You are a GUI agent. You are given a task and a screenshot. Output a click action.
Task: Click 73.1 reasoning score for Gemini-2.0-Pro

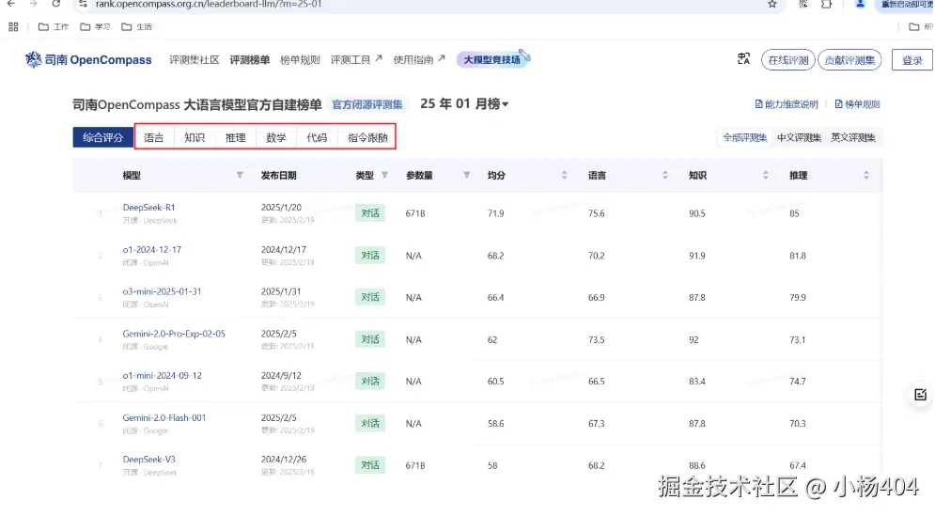[798, 339]
